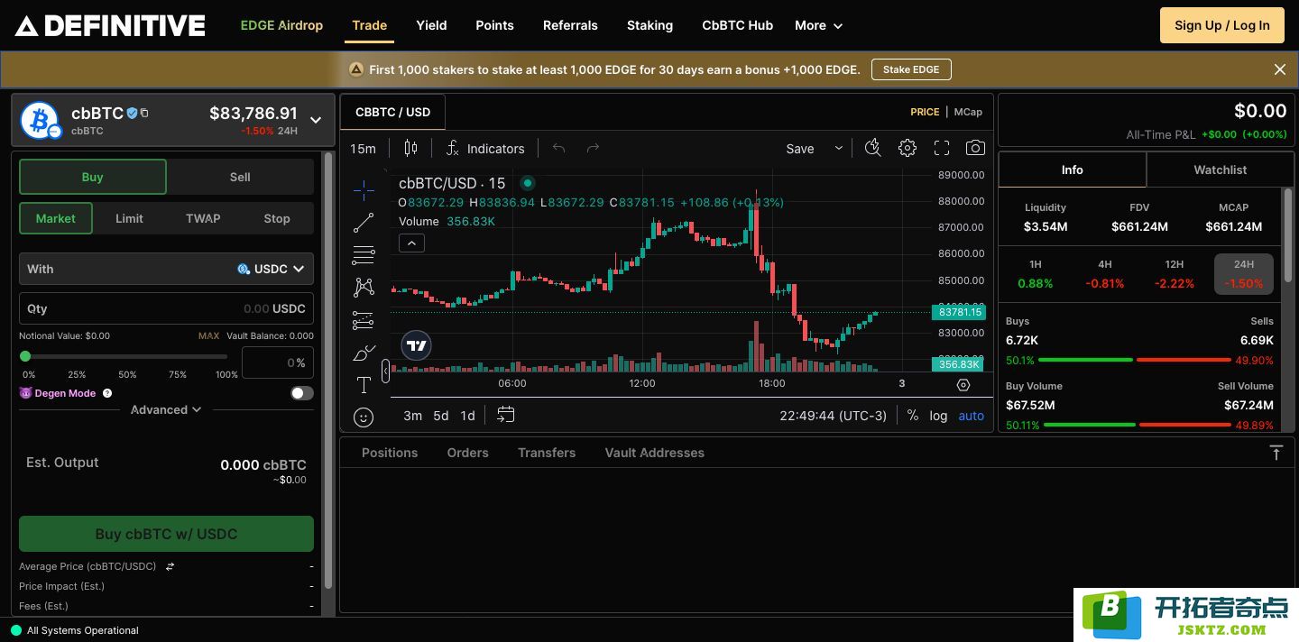
Task: Expand the cbBTC token selector chevron
Action: pos(316,120)
